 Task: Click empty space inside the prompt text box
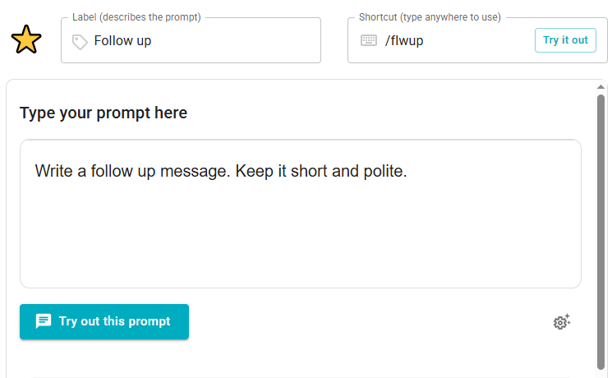(x=300, y=238)
